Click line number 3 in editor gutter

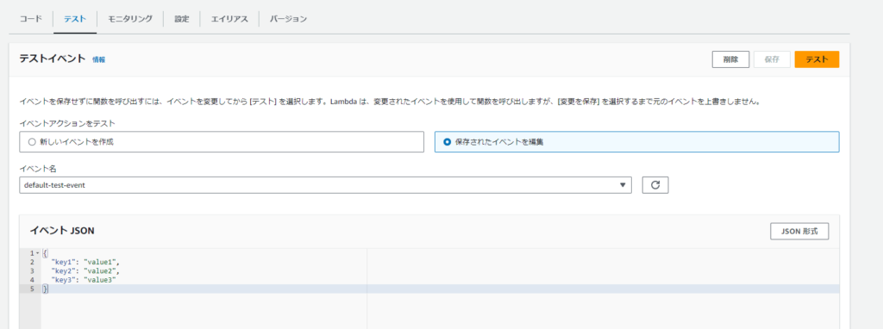tap(33, 270)
